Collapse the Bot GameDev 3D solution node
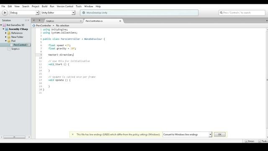The width and height of the screenshot is (268, 151). coord(1,25)
